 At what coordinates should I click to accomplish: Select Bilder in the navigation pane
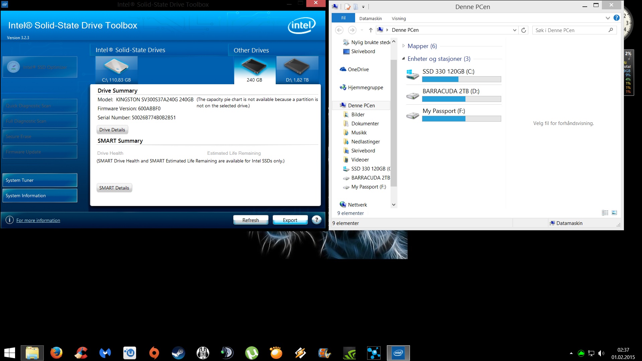(353, 114)
